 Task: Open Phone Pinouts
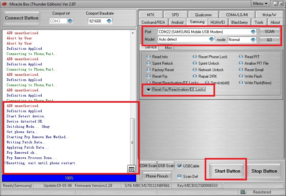point(157,176)
